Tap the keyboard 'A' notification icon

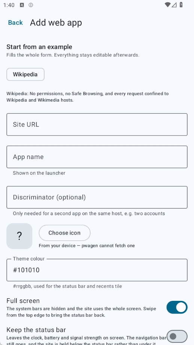pos(22,5)
